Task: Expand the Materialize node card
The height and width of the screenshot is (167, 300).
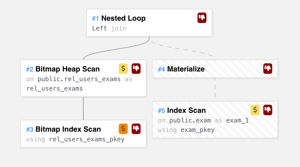Action: pos(186,69)
